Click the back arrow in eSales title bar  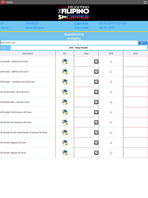coord(145,2)
